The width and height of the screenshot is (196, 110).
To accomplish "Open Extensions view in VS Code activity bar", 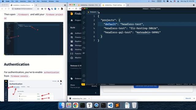I will [x=84, y=33].
